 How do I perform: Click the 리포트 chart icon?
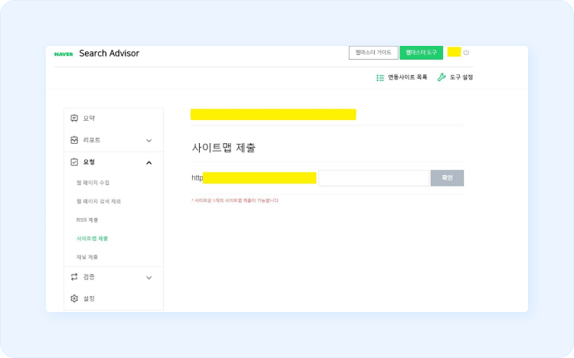(74, 140)
